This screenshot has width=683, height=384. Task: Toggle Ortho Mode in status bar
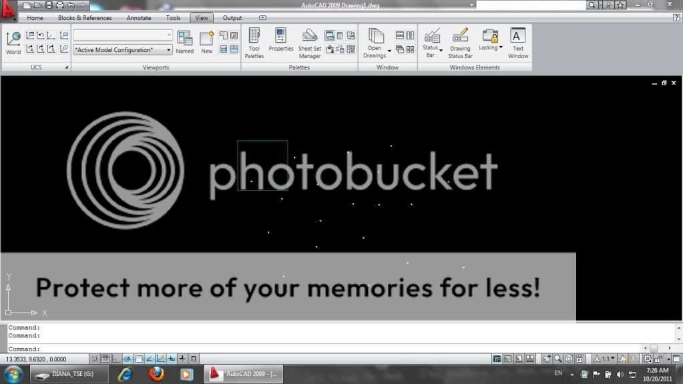116,359
